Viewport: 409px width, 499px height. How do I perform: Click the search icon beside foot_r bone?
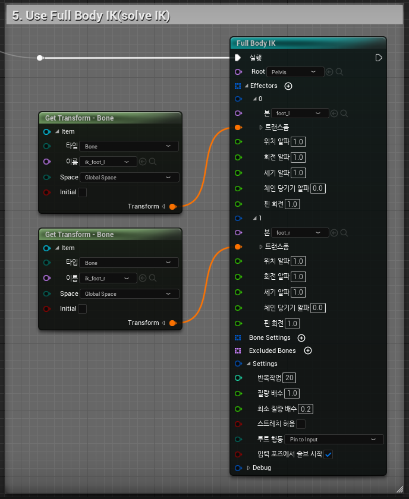344,233
